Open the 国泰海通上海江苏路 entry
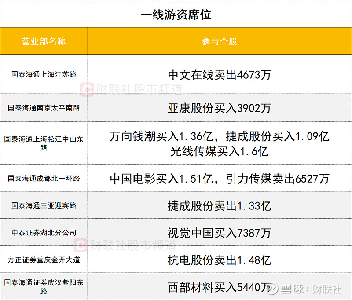Image resolution: width=352 pixels, height=300 pixels. click(44, 74)
